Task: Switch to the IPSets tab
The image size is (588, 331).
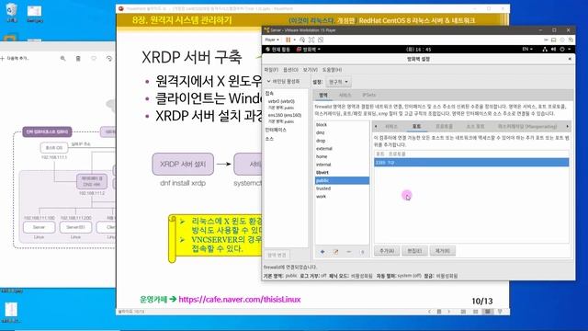Action: (368, 96)
